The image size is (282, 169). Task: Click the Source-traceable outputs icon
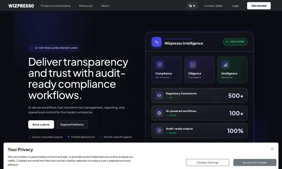click(30, 137)
